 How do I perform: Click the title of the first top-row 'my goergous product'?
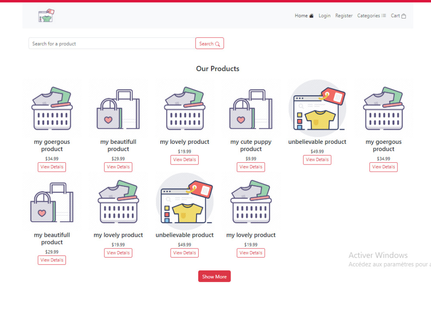52,145
